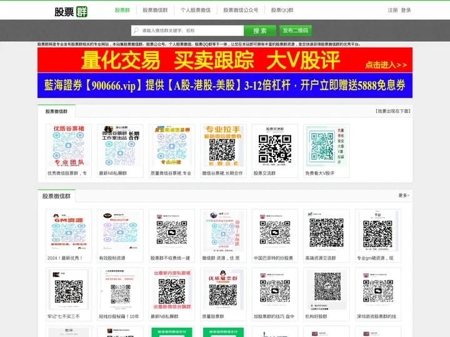Click 点击进入>> on the red banner
Image resolution: width=450 pixels, height=337 pixels.
[386, 65]
